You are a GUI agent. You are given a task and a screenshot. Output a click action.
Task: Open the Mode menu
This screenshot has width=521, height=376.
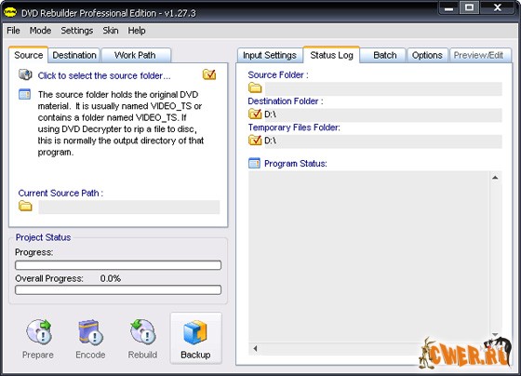point(40,31)
